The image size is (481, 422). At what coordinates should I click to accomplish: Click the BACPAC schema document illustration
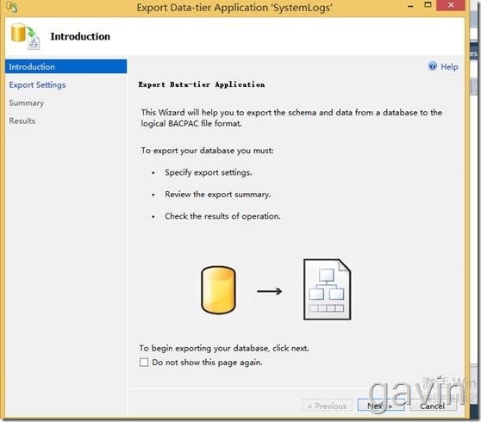(327, 289)
